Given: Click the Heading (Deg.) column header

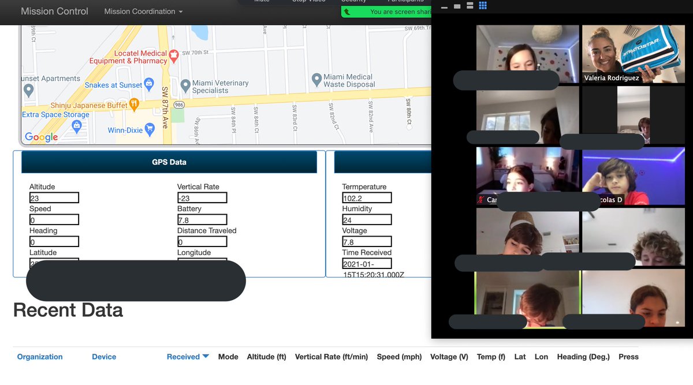Looking at the screenshot, I should (583, 357).
